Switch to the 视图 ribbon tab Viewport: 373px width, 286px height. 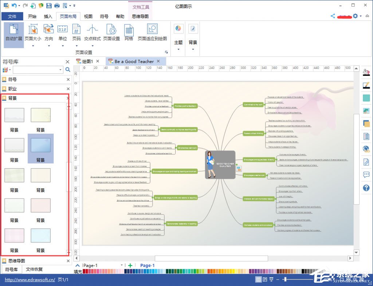[x=88, y=16]
